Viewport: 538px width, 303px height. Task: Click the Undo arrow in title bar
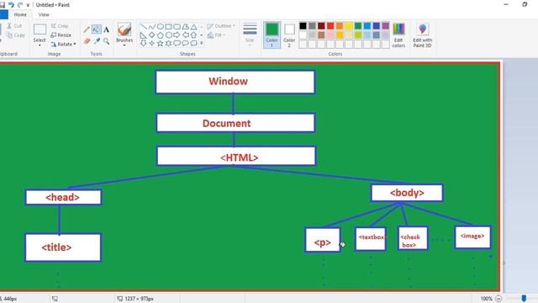point(11,5)
